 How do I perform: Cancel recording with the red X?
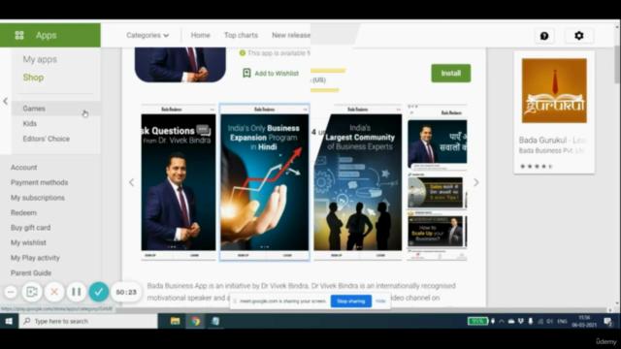pos(54,292)
